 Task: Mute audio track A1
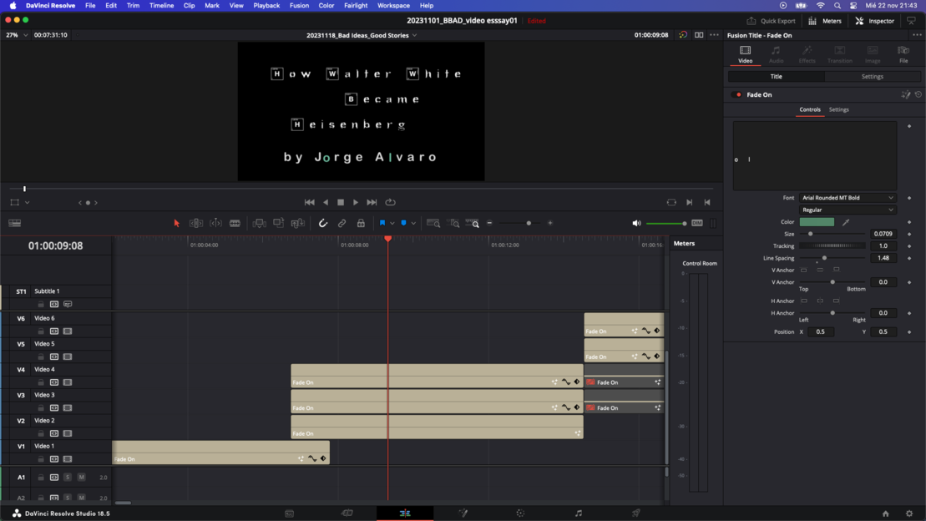pos(81,478)
